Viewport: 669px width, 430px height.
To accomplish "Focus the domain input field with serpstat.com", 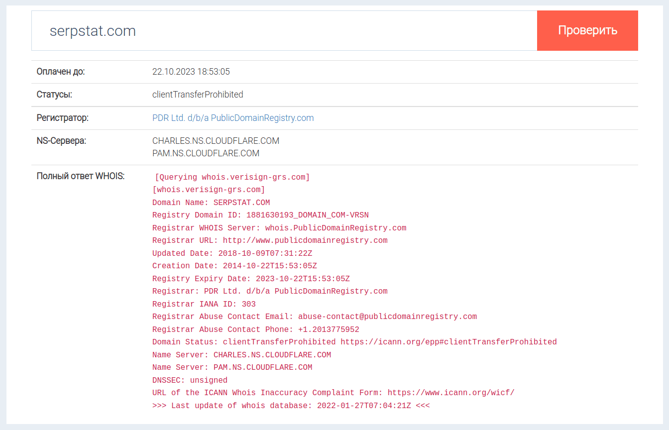I will (284, 30).
